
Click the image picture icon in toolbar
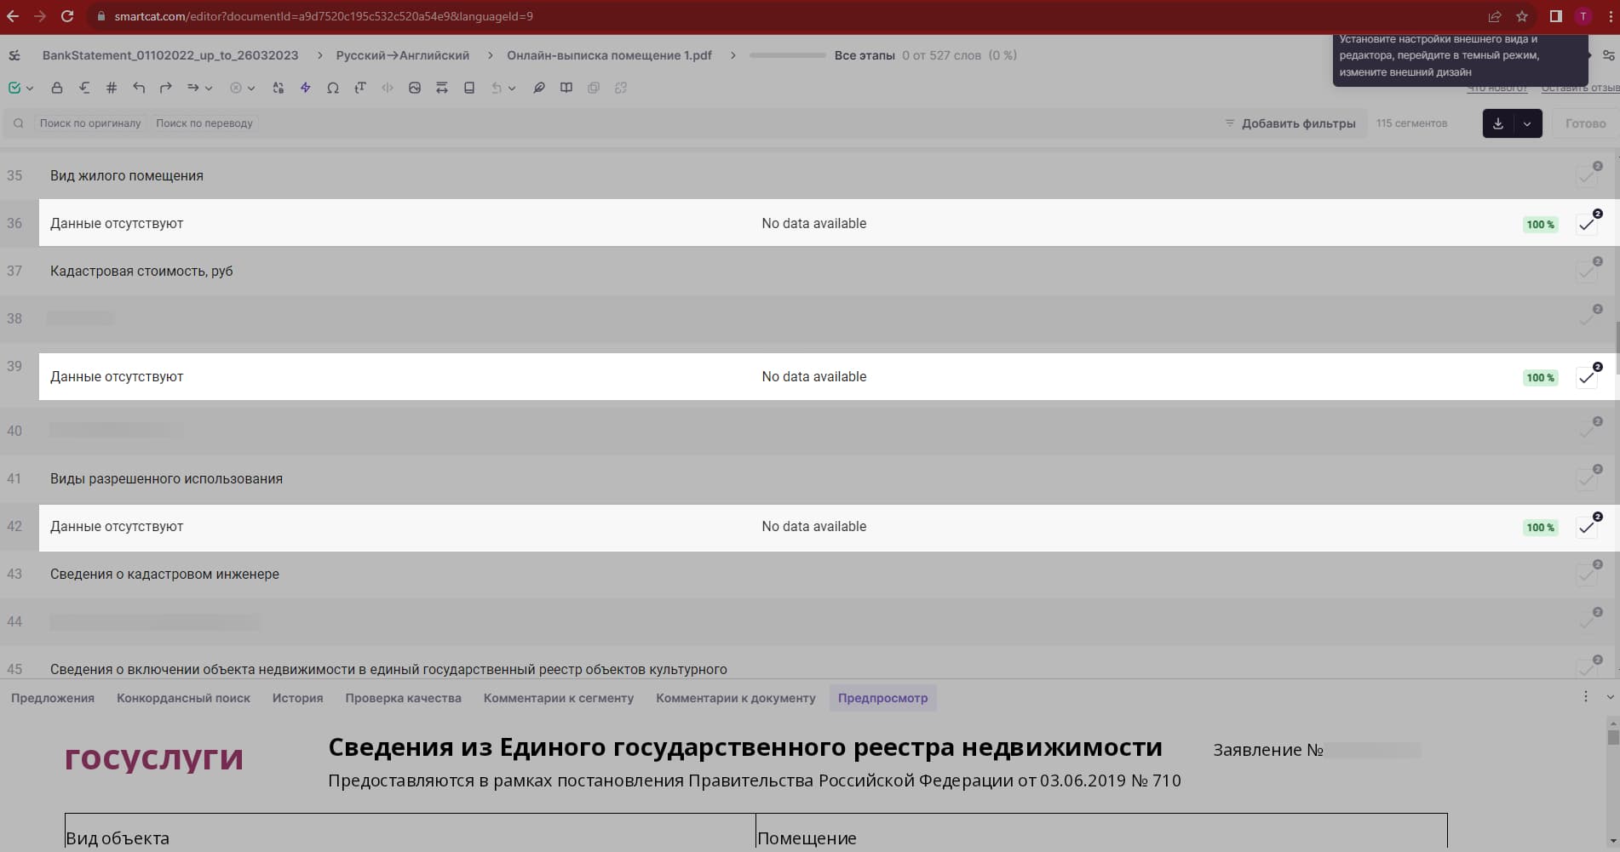coord(415,88)
